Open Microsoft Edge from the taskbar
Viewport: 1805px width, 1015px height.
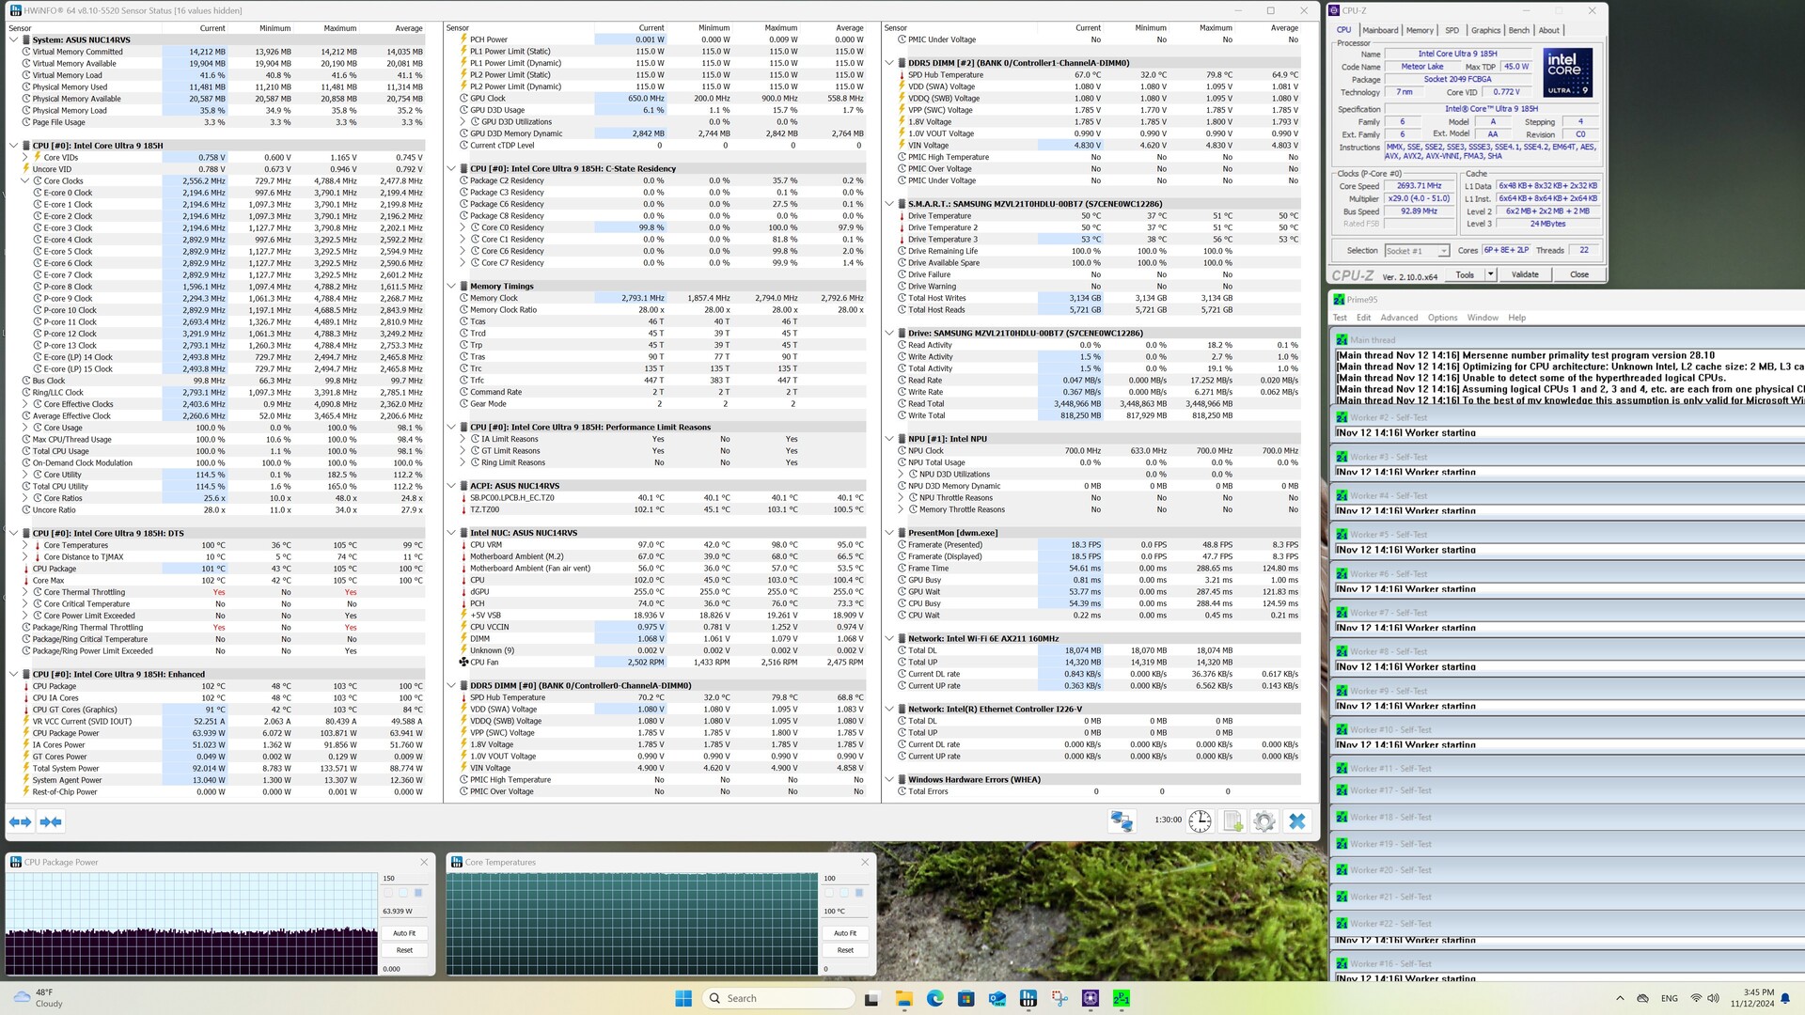pyautogui.click(x=934, y=998)
